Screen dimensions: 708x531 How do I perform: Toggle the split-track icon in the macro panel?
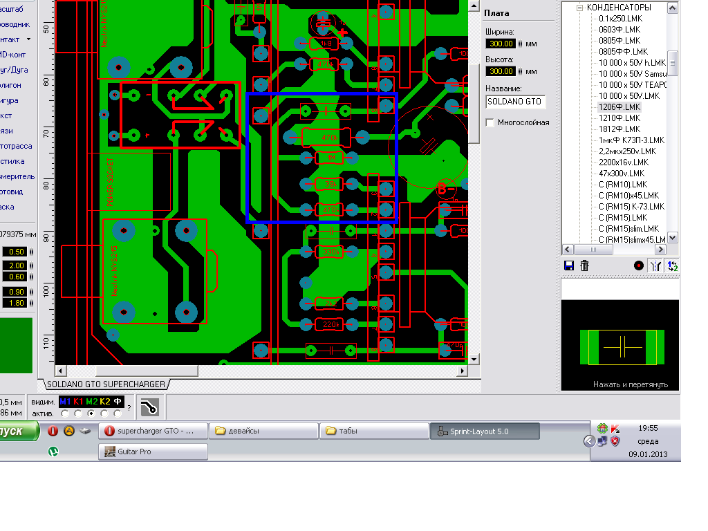coord(655,265)
